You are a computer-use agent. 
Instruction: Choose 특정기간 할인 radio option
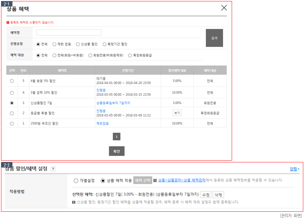point(104,44)
